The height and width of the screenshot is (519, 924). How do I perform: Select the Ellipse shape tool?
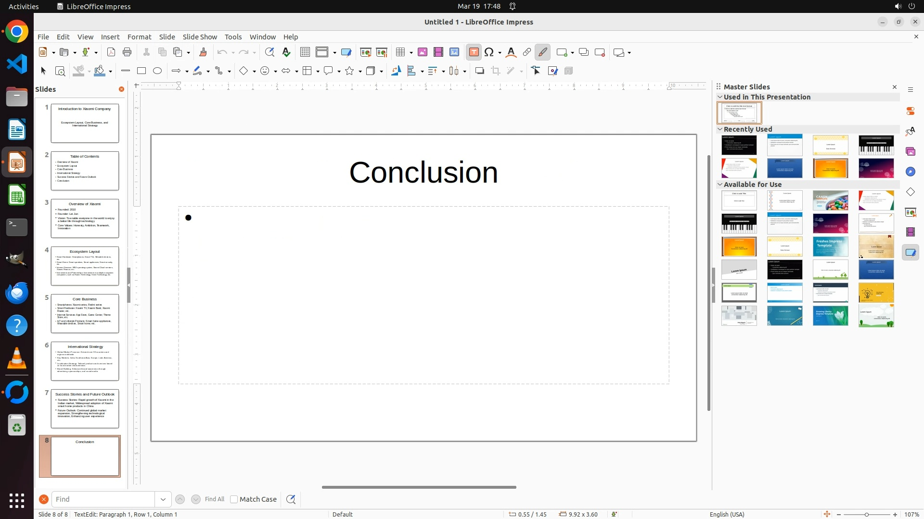157,71
